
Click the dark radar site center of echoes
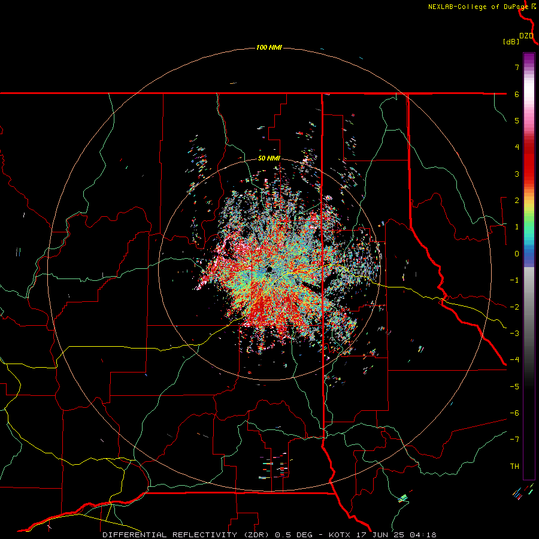tap(268, 269)
